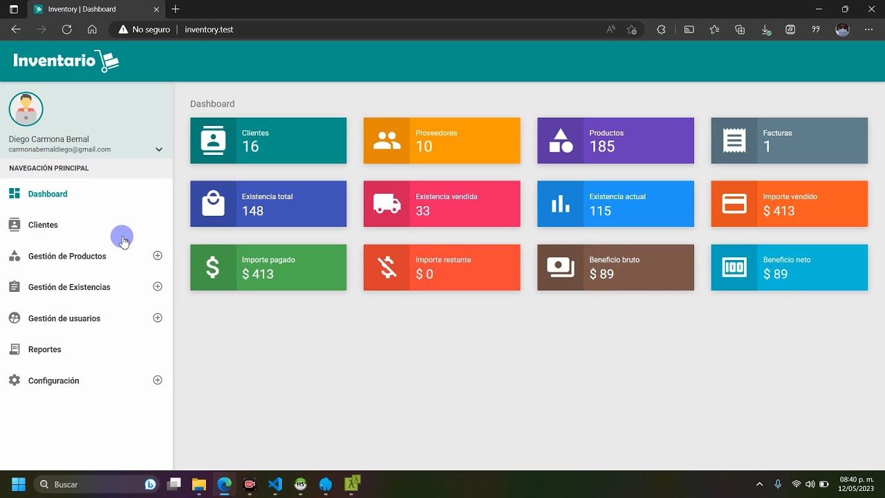
Task: Click the Beneficio bruto money icon
Action: (561, 268)
